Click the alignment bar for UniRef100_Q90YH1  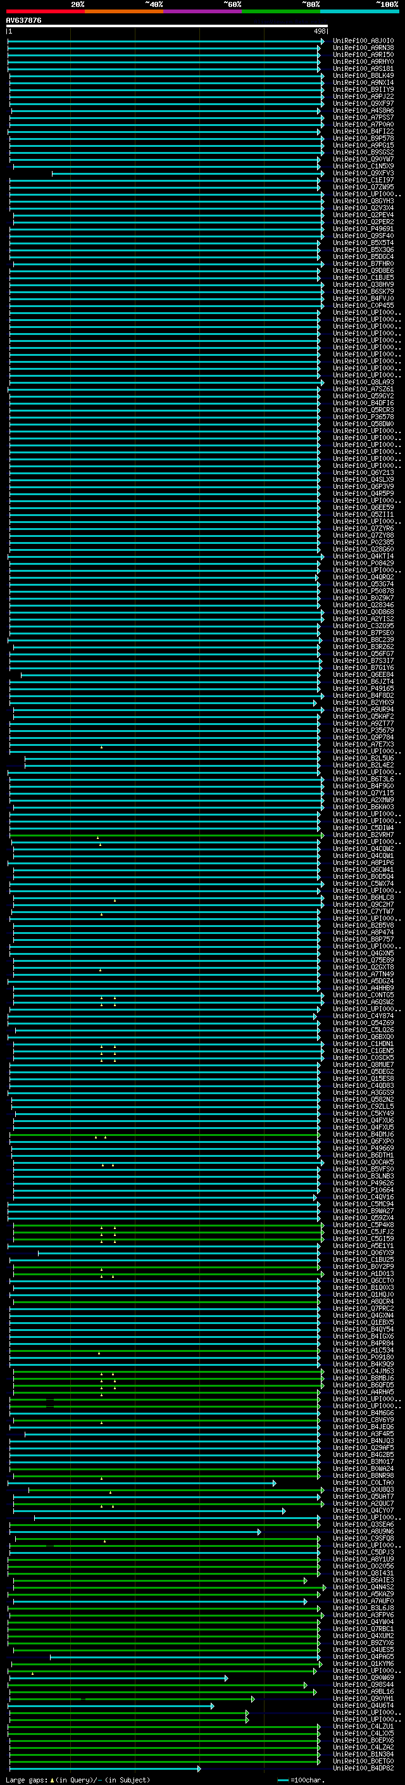pyautogui.click(x=132, y=1699)
